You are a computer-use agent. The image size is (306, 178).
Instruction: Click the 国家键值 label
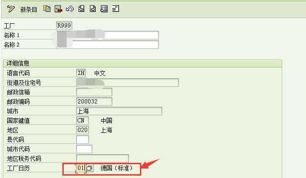click(18, 121)
